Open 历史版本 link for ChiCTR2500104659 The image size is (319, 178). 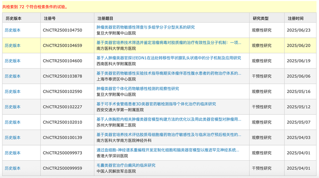13,46
